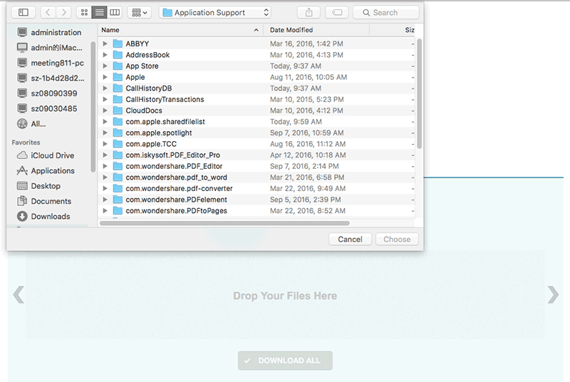
Task: Click the sidebar vertical scrollbar
Action: point(93,106)
